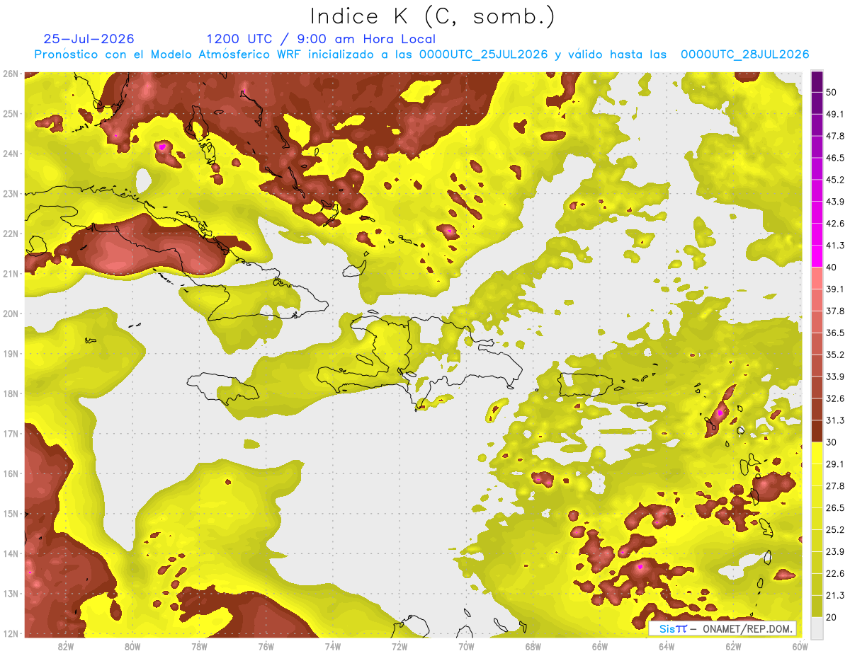Click the colorbar value "22.6"
The width and height of the screenshot is (850, 656).
(x=835, y=573)
